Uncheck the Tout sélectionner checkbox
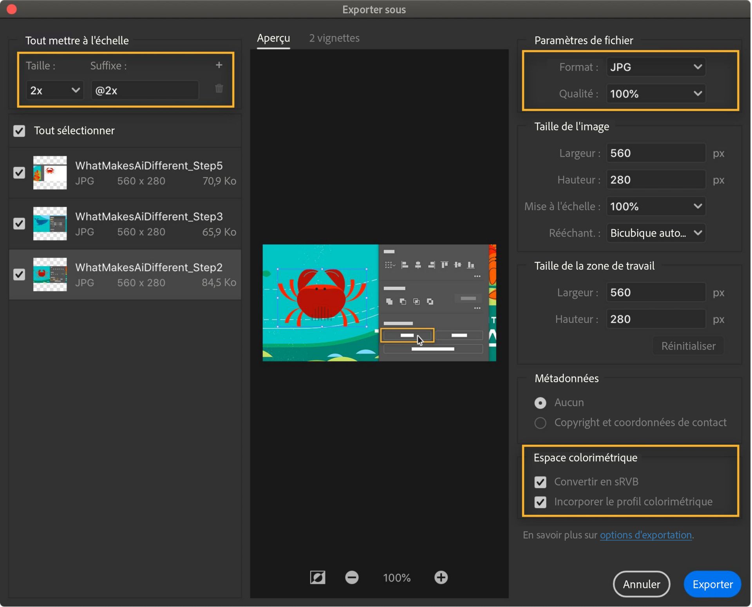Image resolution: width=752 pixels, height=607 pixels. point(19,131)
